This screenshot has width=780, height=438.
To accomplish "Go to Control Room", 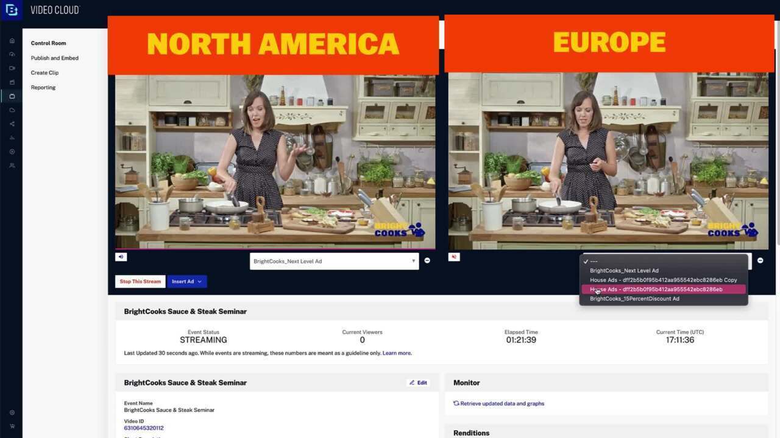I will (x=48, y=43).
